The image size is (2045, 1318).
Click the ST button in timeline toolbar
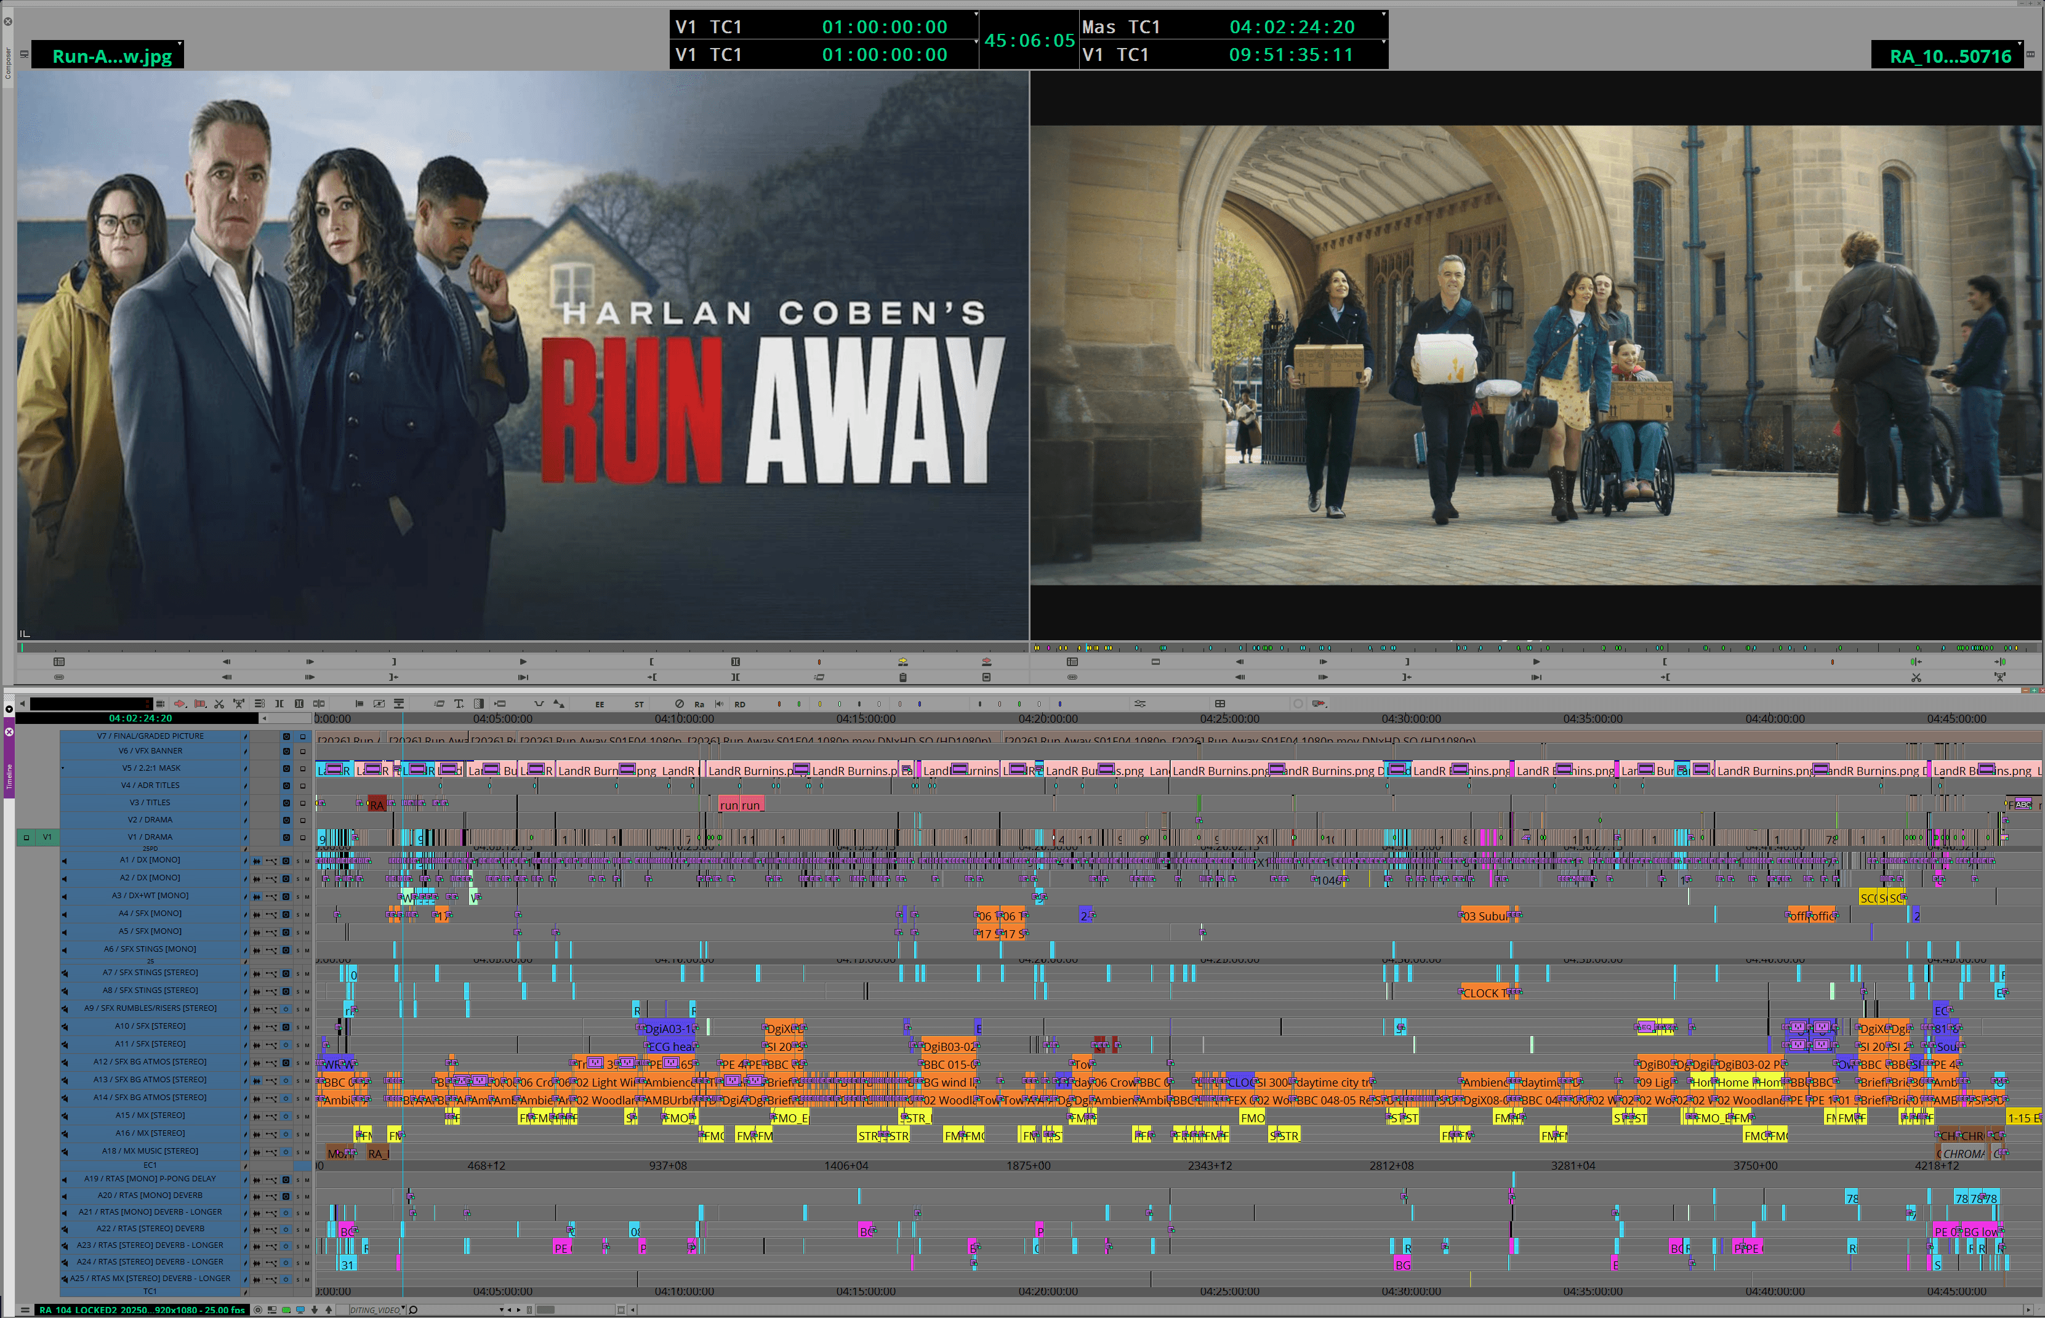click(x=639, y=704)
